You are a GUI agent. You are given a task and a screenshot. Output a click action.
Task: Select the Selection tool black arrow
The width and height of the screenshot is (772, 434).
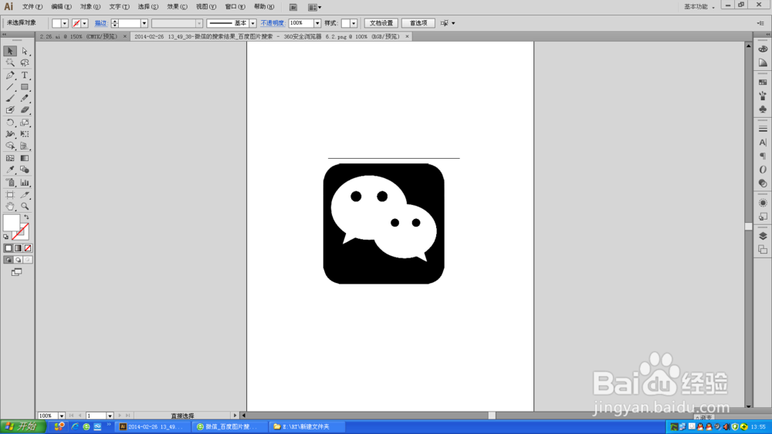coord(10,51)
